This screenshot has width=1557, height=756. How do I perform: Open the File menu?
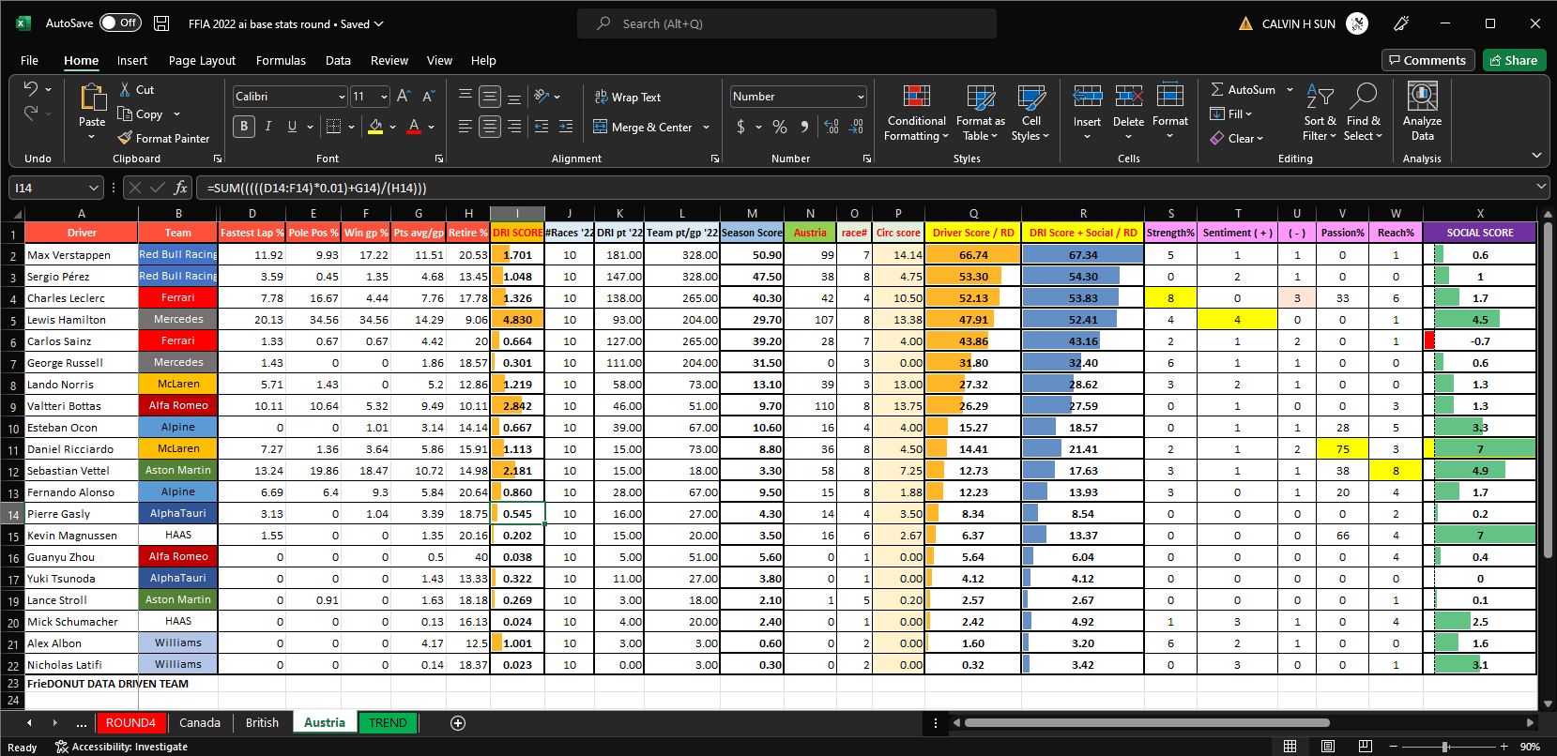(29, 60)
